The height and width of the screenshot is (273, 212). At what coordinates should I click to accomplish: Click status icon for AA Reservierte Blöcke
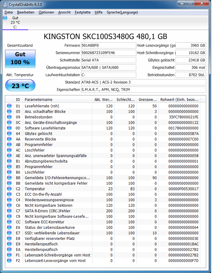coord(9,139)
